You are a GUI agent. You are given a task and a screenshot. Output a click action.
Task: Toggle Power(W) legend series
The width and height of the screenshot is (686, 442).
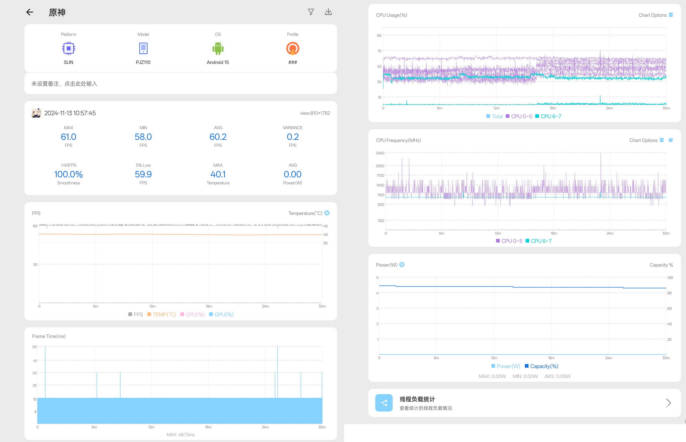click(x=506, y=366)
